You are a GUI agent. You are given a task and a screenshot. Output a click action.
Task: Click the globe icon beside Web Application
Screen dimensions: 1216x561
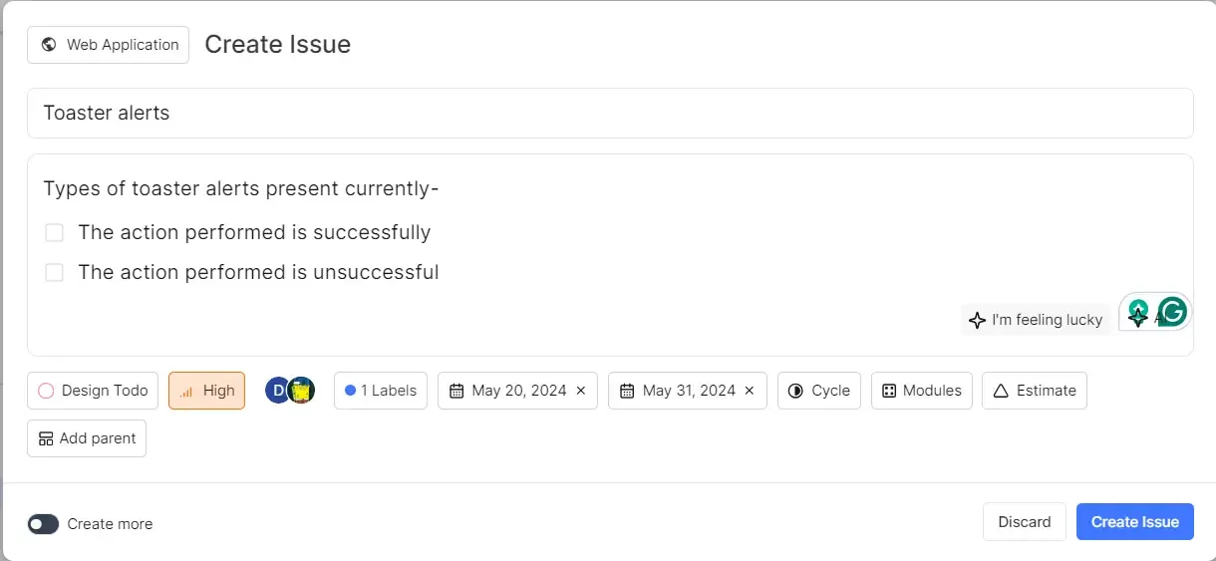click(49, 45)
